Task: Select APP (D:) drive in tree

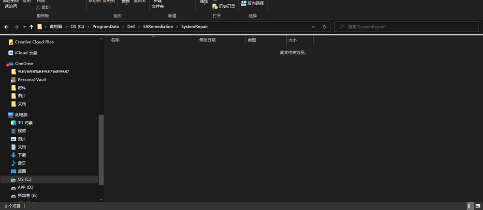Action: point(25,187)
